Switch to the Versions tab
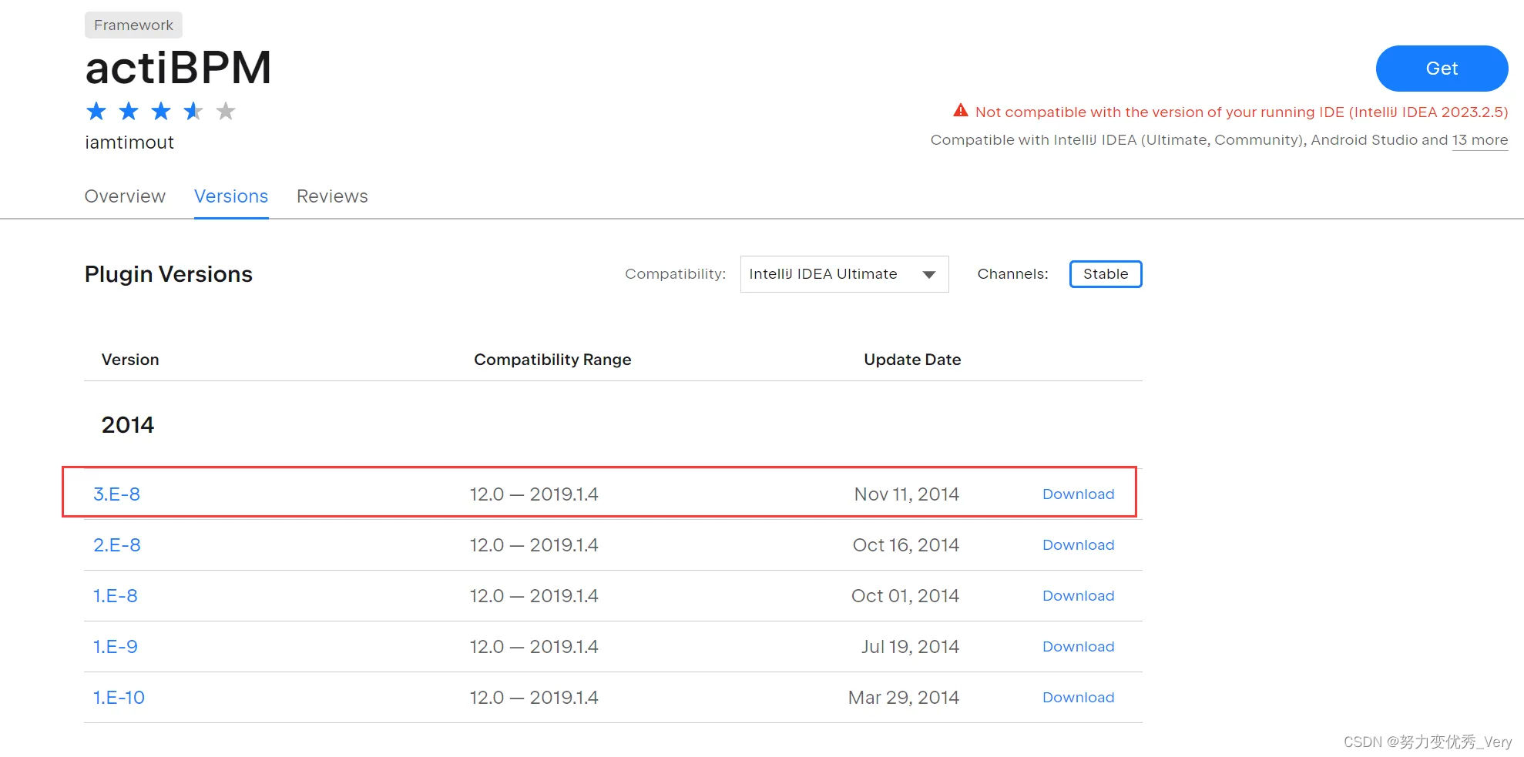Screen dimensions: 1524x757 231,196
